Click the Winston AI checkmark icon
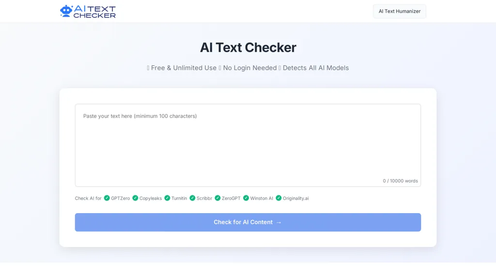 point(246,198)
